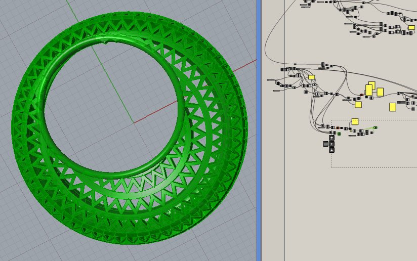The height and width of the screenshot is (261, 417).
Task: Select the yellow panel at canvas top-right corner
Action: click(411, 27)
